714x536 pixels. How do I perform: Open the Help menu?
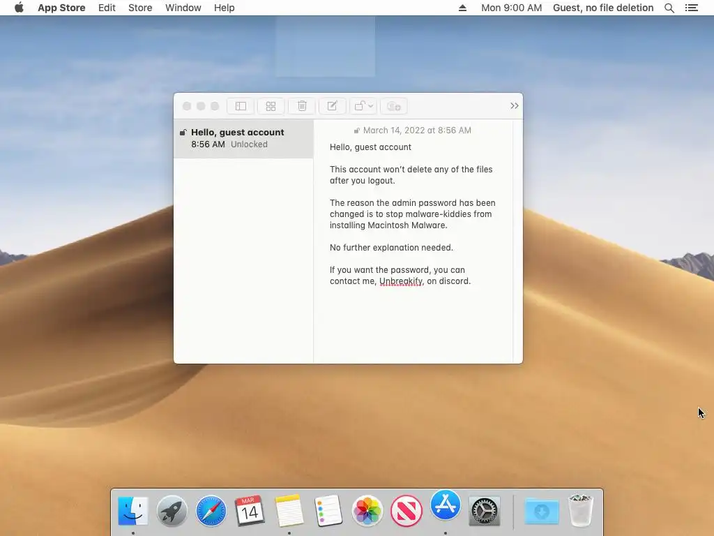(x=224, y=8)
